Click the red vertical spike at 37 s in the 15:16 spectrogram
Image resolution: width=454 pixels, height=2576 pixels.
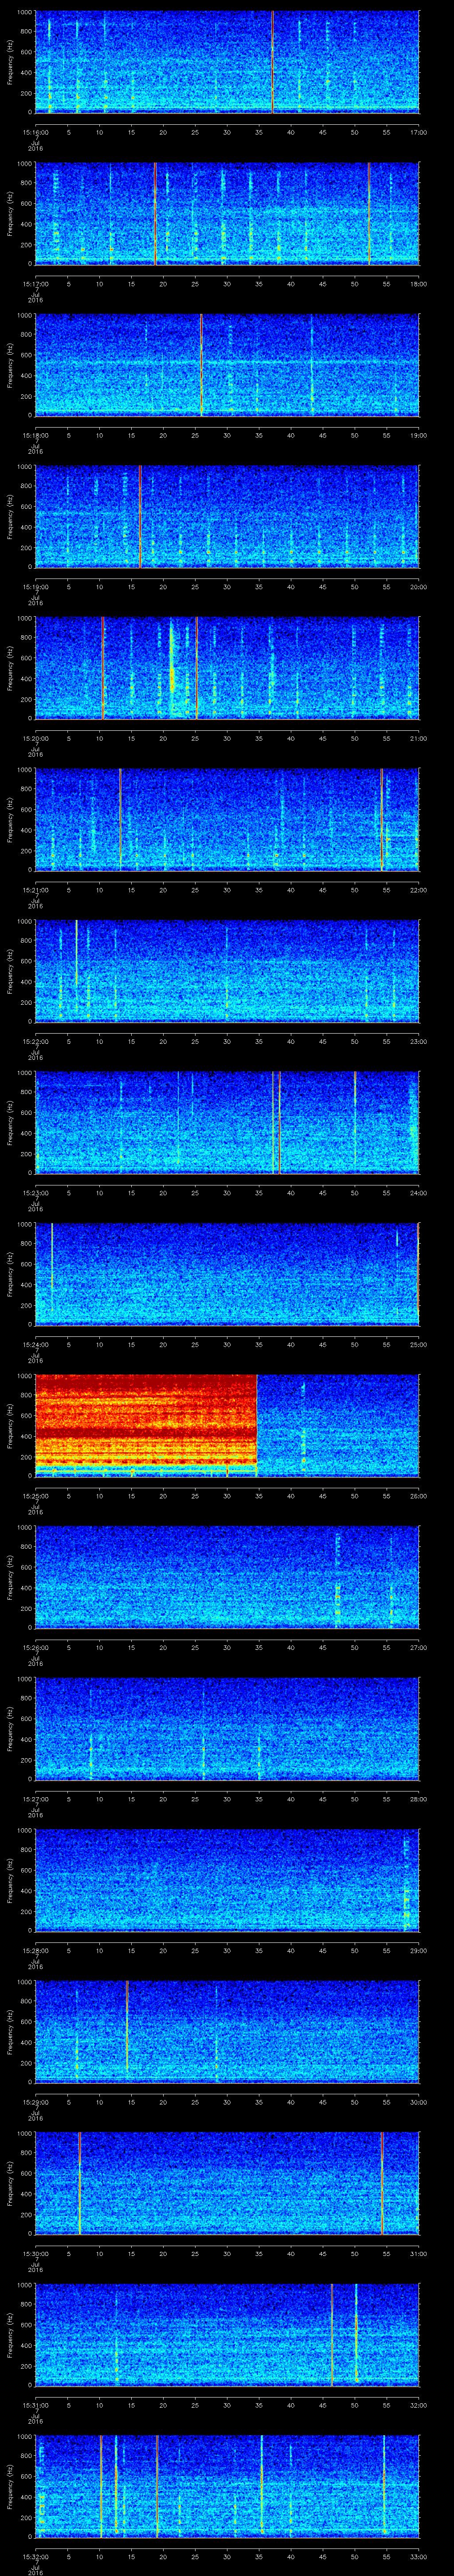click(x=272, y=62)
